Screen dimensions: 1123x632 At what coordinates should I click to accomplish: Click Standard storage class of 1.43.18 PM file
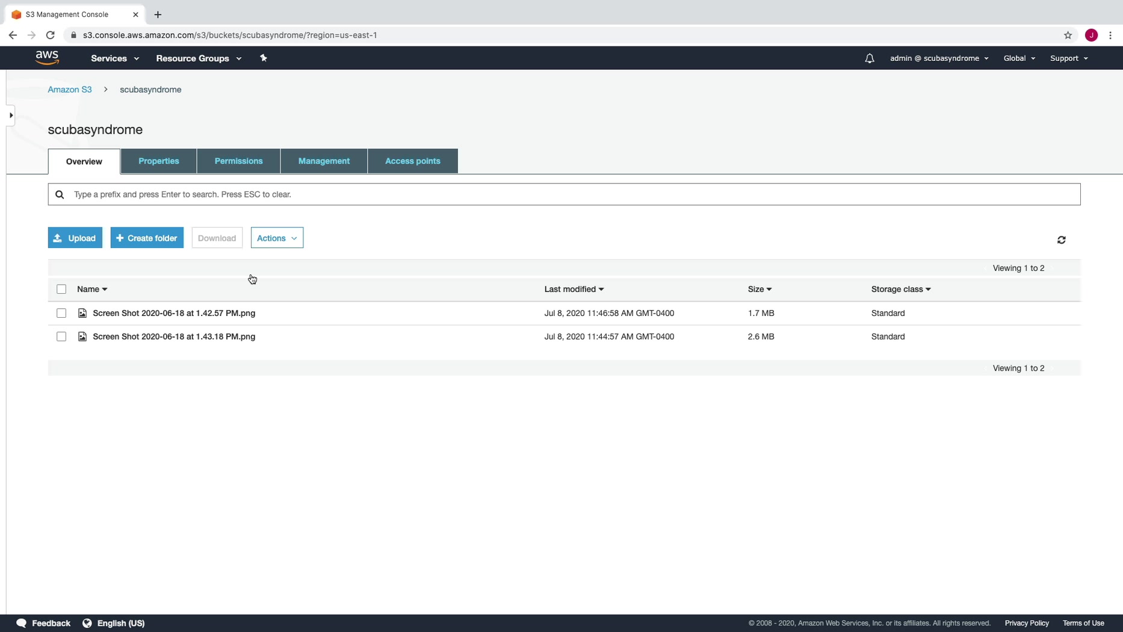pyautogui.click(x=888, y=336)
